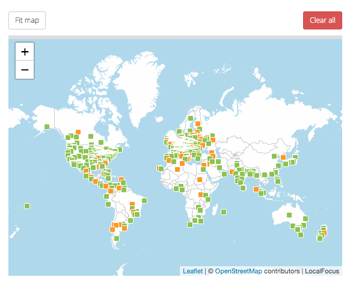Image resolution: width=356 pixels, height=286 pixels.
Task: Select the green marker in southern Argentina
Action: click(x=117, y=239)
